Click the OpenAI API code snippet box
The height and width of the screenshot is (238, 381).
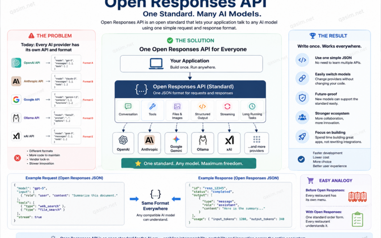click(66, 63)
